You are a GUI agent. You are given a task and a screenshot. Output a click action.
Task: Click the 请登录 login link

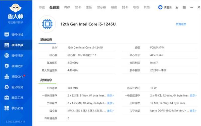click(x=168, y=8)
